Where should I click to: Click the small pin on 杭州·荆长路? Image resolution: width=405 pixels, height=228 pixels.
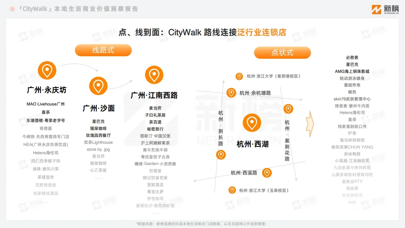point(221,155)
